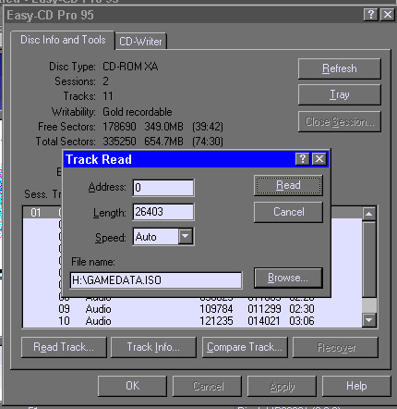Image resolution: width=397 pixels, height=409 pixels.
Task: Click the Gold recordable writability value
Action: [138, 112]
